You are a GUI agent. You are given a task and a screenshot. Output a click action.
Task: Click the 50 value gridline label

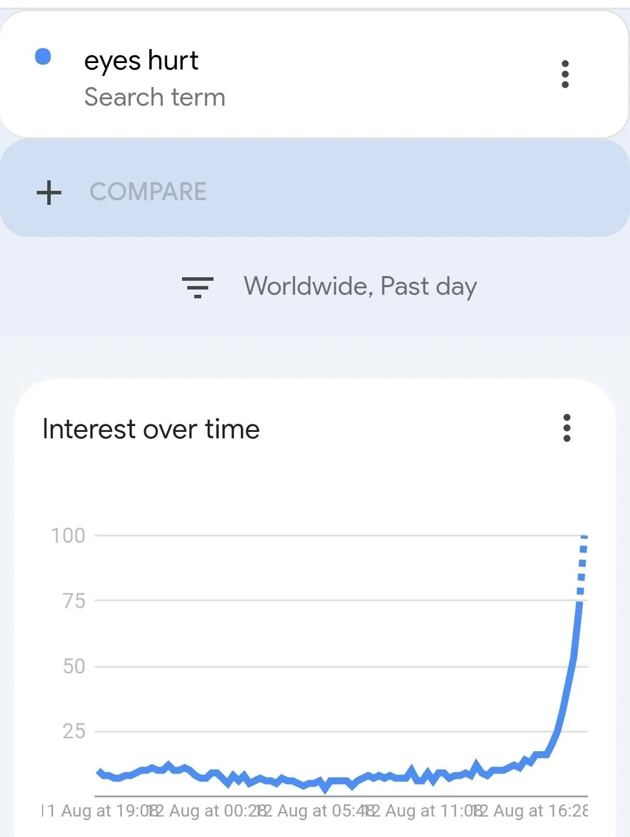pos(74,667)
